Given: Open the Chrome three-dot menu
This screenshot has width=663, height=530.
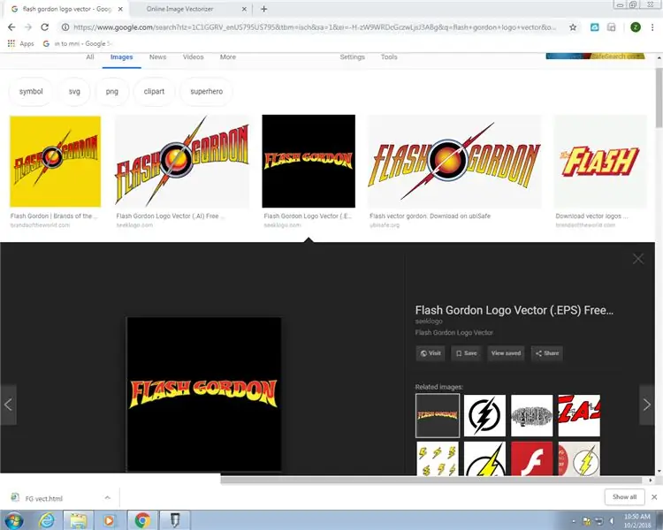Looking at the screenshot, I should [652, 27].
